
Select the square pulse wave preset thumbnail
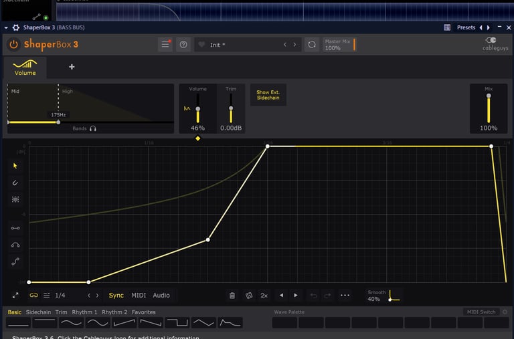(177, 323)
